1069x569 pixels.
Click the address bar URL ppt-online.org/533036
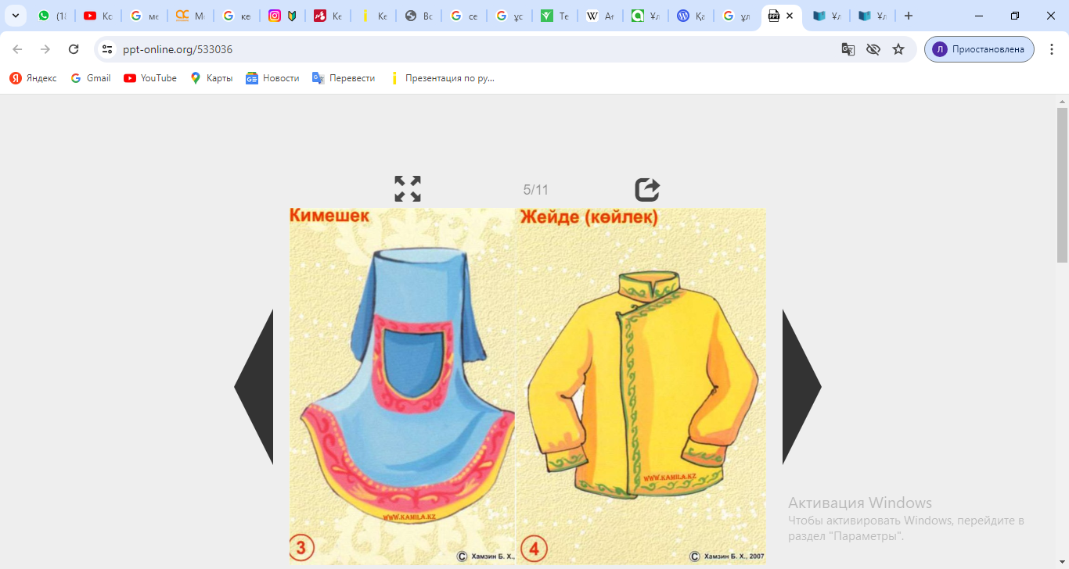(x=178, y=49)
